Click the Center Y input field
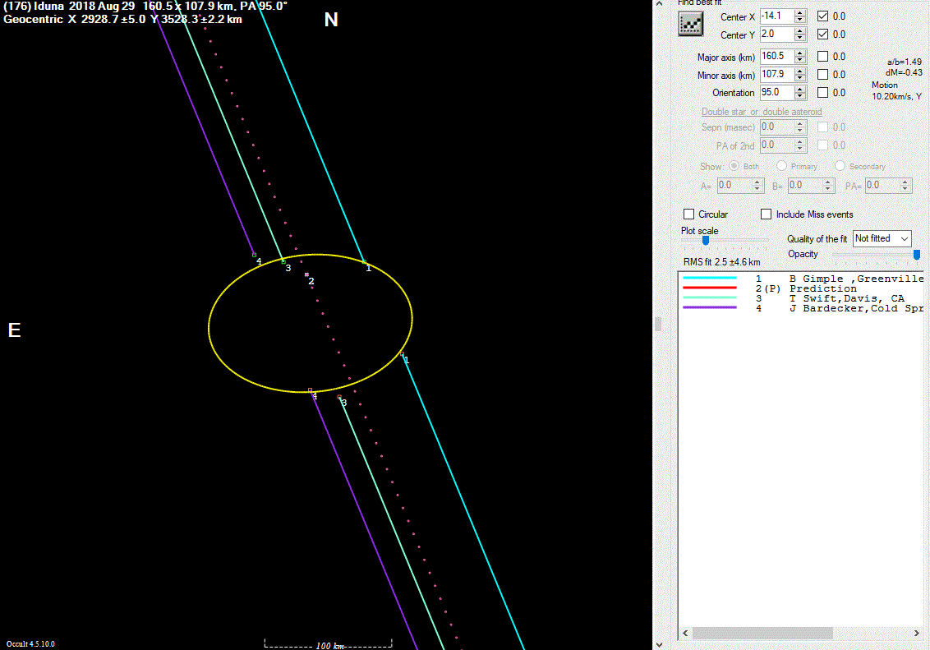This screenshot has width=930, height=650. 777,35
